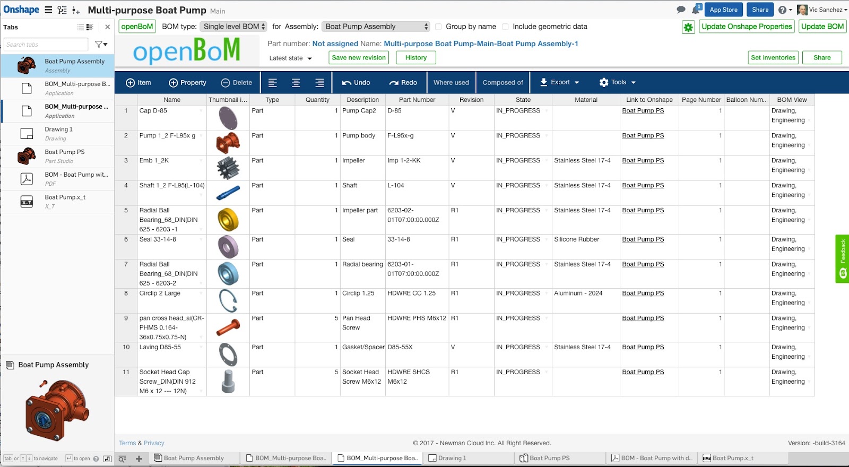The height and width of the screenshot is (467, 849).
Task: Click the Set inventories button
Action: tap(773, 57)
